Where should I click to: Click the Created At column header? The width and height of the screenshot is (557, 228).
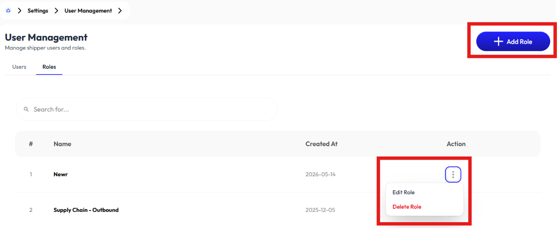click(322, 144)
